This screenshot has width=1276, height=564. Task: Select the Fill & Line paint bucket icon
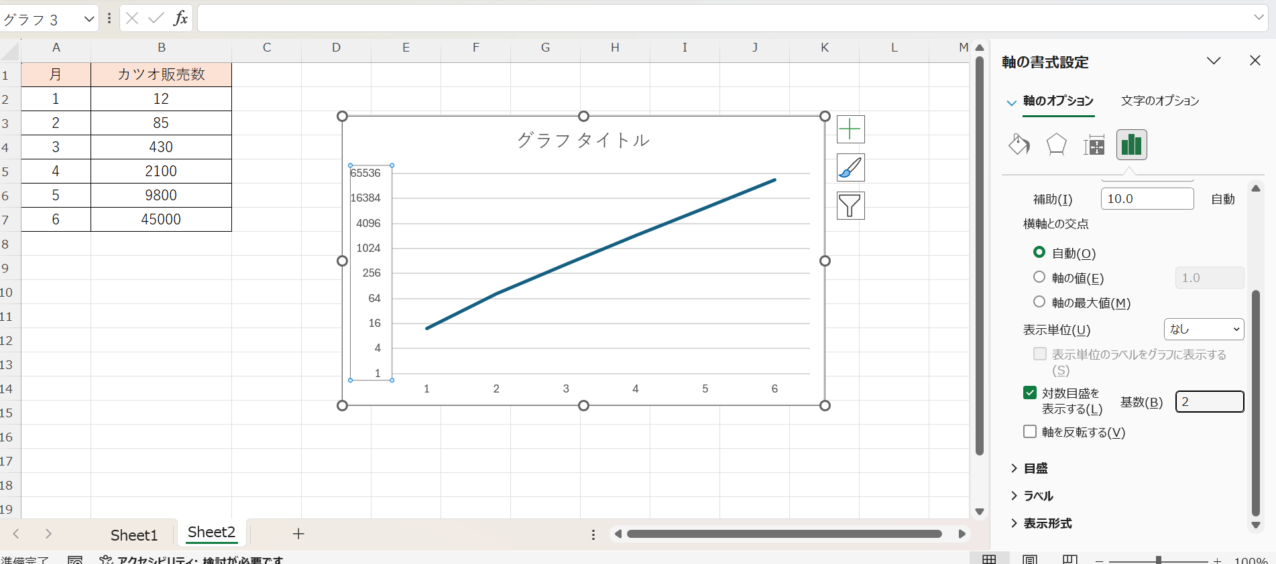[1019, 145]
